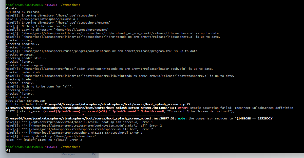Click the last prompt's '~/atmosphere' path

69,147
